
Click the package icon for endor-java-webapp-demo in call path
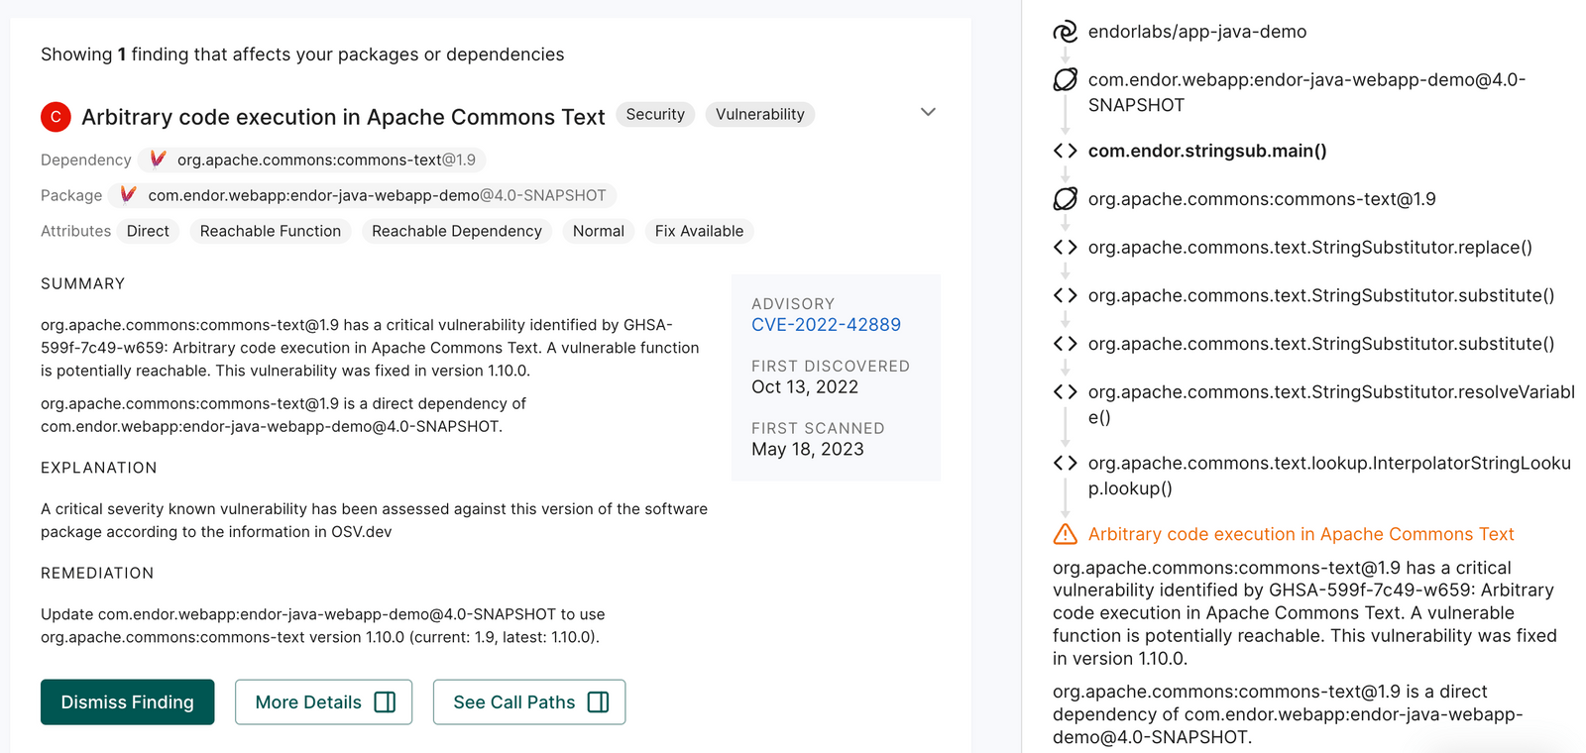[x=1065, y=80]
